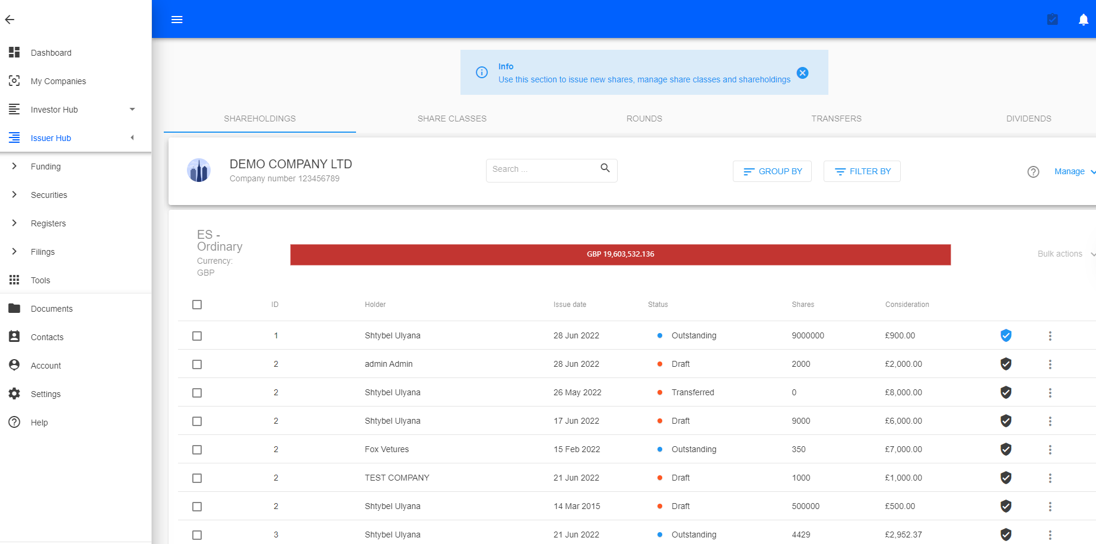Click the hamburger menu icon in top bar
This screenshot has width=1096, height=544.
click(x=177, y=20)
